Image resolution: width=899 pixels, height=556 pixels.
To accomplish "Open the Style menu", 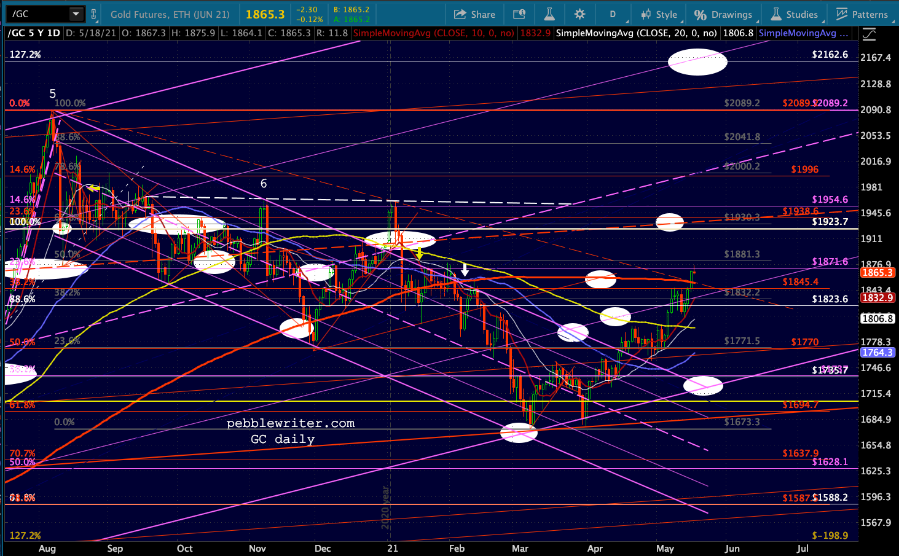I will point(658,14).
